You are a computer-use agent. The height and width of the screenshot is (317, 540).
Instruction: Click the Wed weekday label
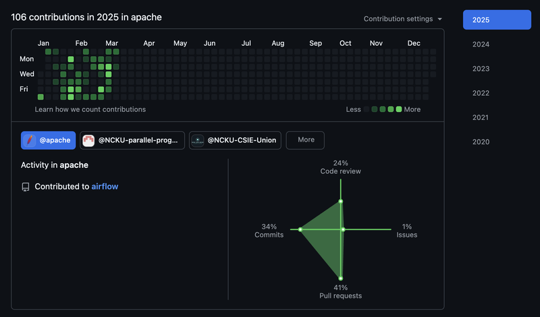(x=27, y=74)
